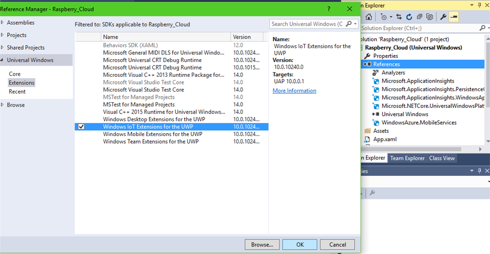This screenshot has height=254, width=490.
Task: Click the Cancel button
Action: [337, 244]
